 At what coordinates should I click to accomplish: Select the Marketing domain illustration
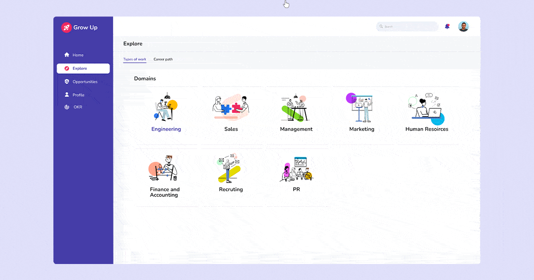click(x=360, y=108)
